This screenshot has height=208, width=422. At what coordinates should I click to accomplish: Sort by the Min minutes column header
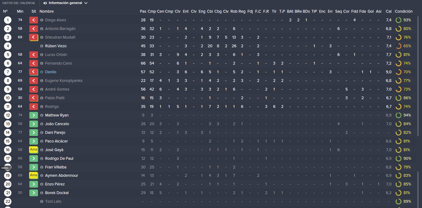[x=20, y=11]
